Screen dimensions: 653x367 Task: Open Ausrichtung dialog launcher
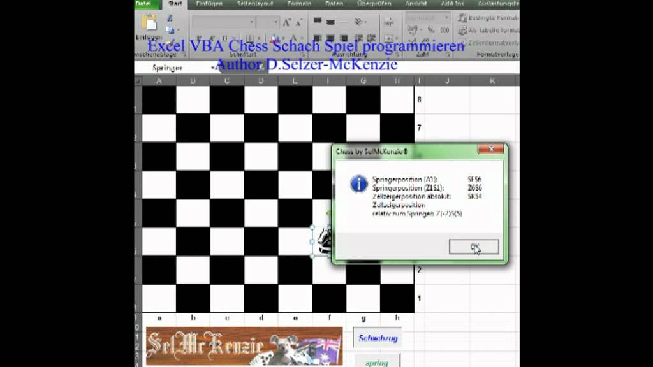[x=398, y=55]
